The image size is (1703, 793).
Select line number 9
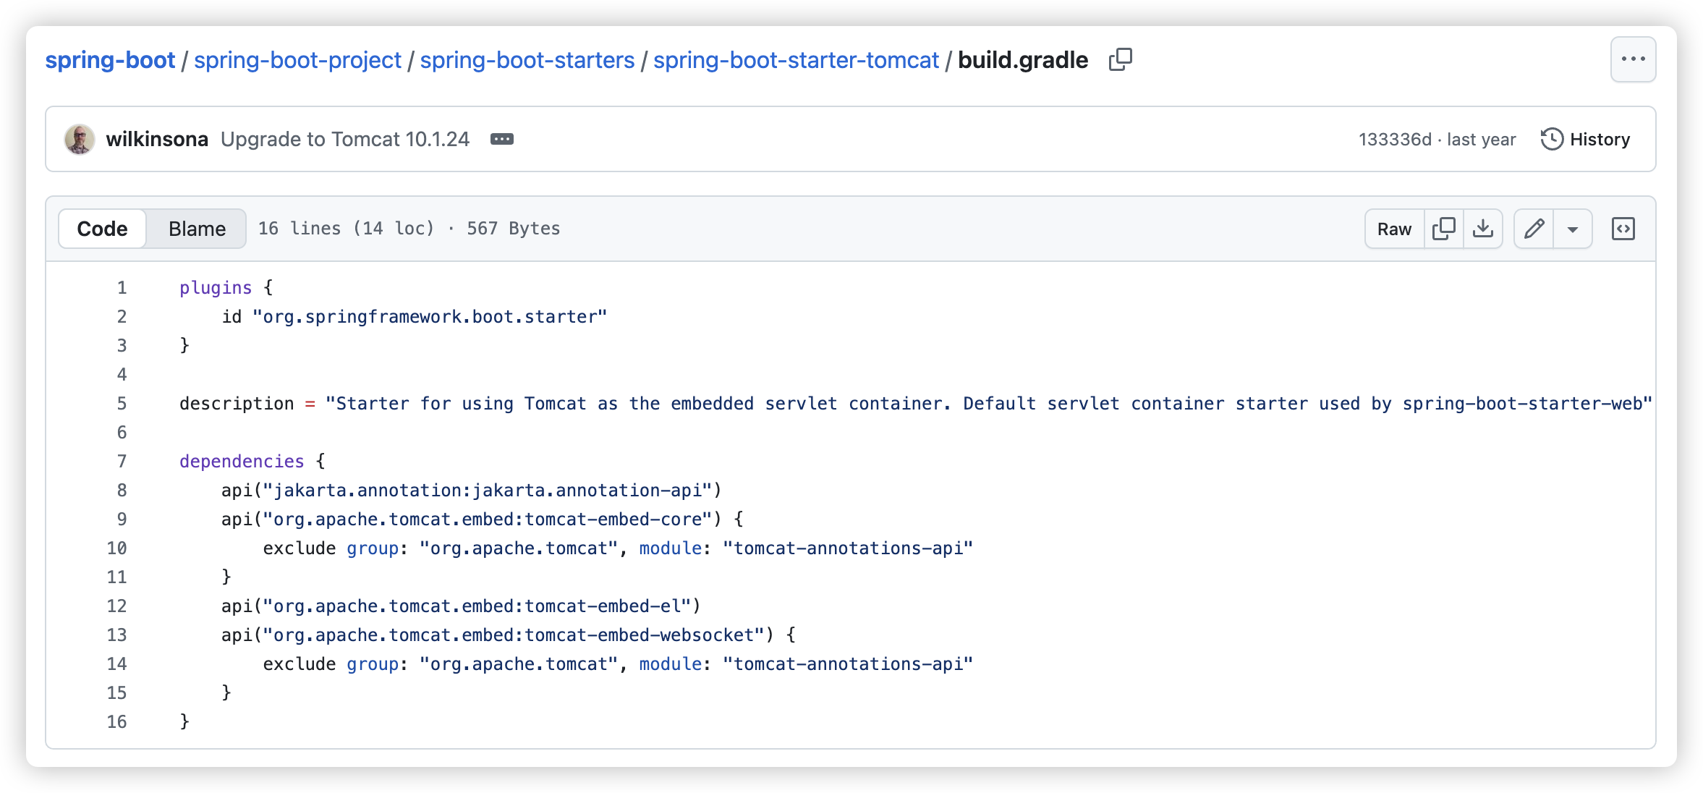122,519
